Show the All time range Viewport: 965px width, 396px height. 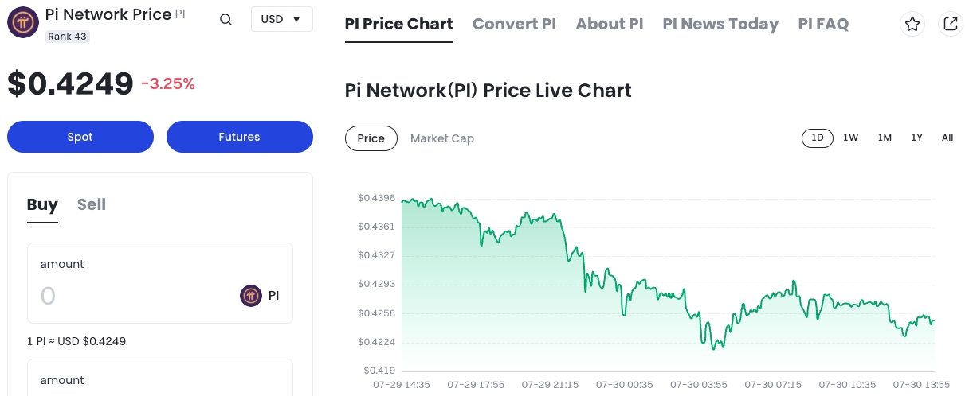(x=947, y=138)
